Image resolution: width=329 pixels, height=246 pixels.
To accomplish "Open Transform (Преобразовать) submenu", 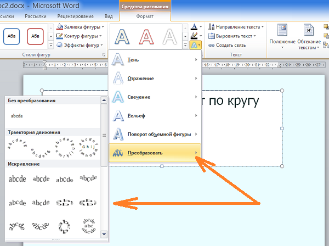I will [155, 153].
